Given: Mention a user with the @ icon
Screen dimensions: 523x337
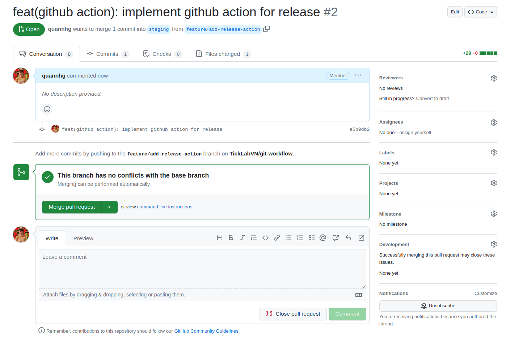Looking at the screenshot, I should pyautogui.click(x=323, y=238).
